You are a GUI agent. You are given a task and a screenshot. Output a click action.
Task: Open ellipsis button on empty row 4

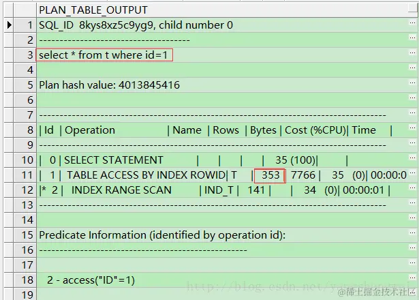[x=412, y=67]
